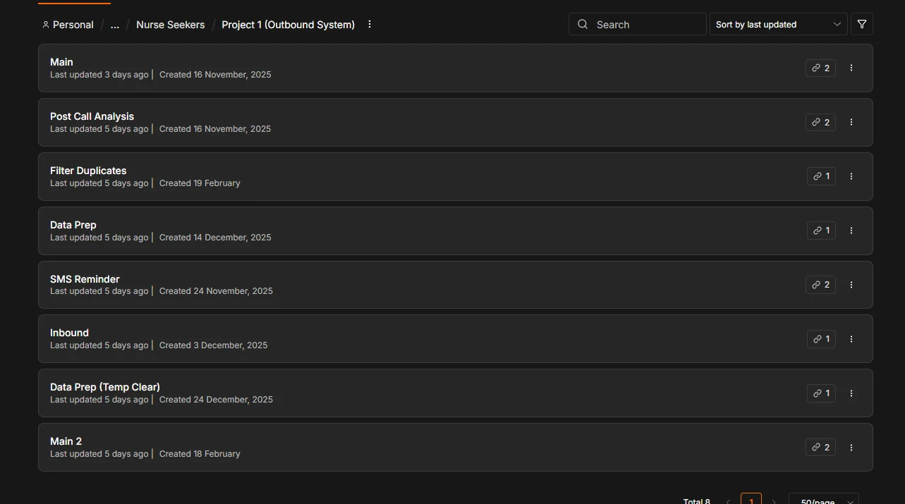Screen dimensions: 905x504
Task: Click link count badge on Filter Duplicates
Action: click(821, 176)
